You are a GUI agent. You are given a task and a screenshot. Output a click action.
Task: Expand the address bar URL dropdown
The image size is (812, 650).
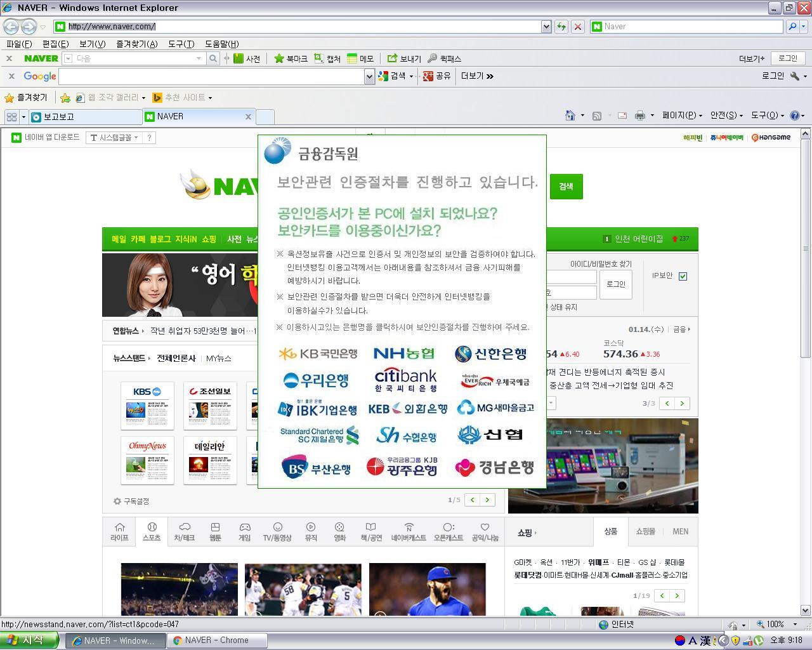pyautogui.click(x=546, y=27)
